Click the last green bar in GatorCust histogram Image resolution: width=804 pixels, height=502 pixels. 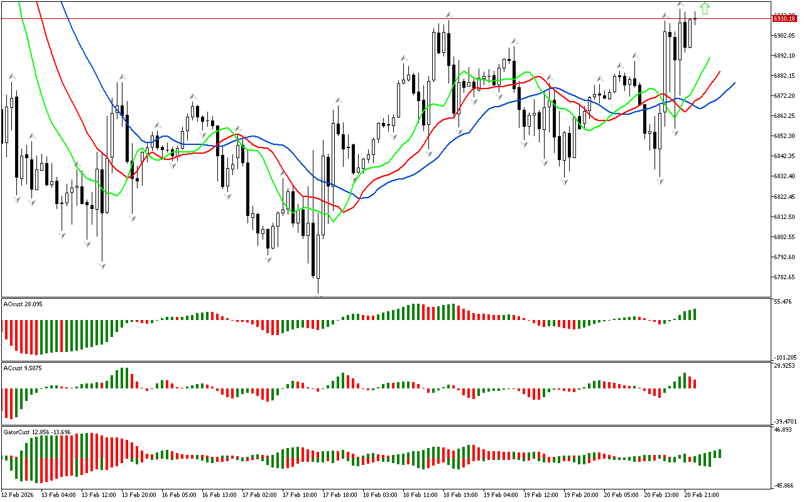[x=719, y=453]
